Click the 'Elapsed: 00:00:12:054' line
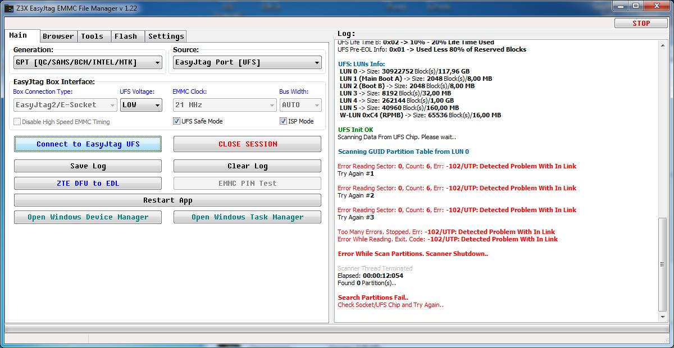674x348 pixels. coord(370,276)
